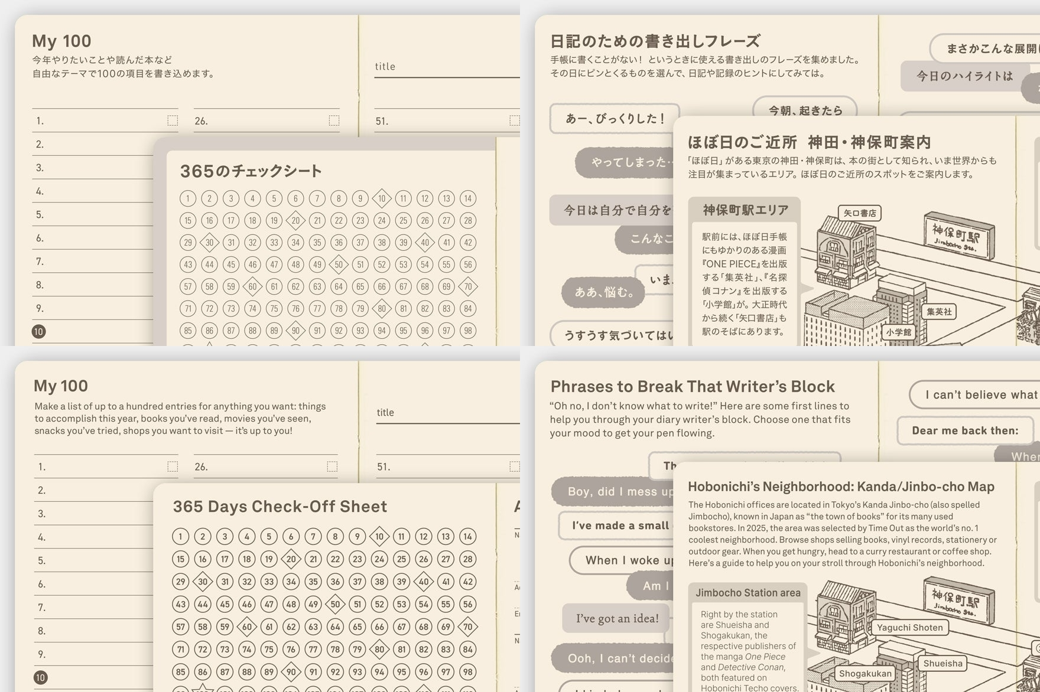Image resolution: width=1040 pixels, height=692 pixels.
Task: Click the black filled 10 bullet in English My 100
Action: (x=40, y=677)
